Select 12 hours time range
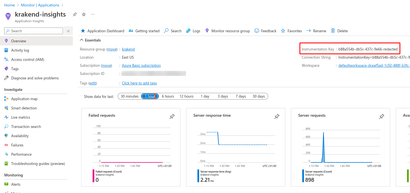Screen dimensions: 410x193 (x=186, y=96)
